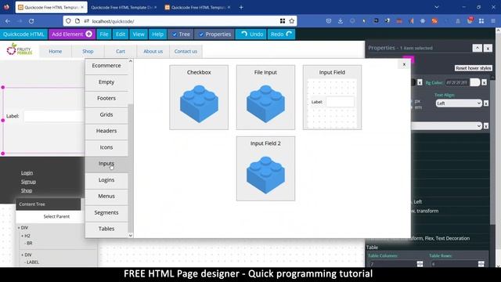Viewport: 501px width, 282px height.
Task: Click the Login link on page
Action: (27, 173)
